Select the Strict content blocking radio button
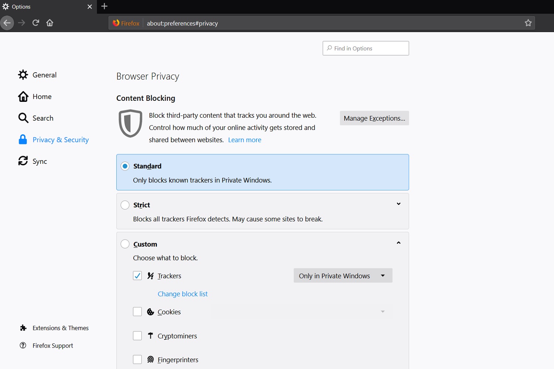 [x=125, y=205]
